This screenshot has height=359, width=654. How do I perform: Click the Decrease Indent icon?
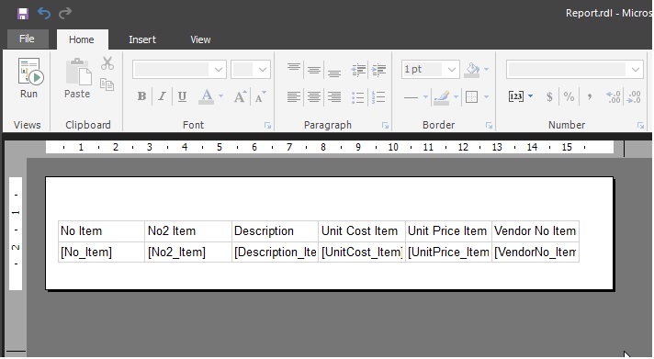tap(358, 70)
